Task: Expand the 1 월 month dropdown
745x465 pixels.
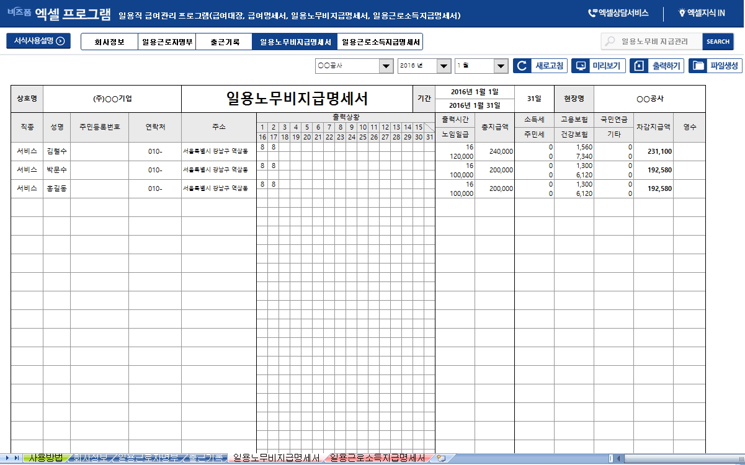Action: (x=501, y=66)
